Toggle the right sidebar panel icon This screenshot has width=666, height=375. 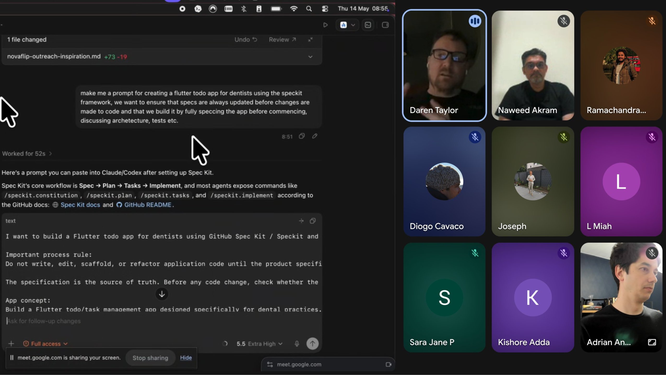coord(385,25)
